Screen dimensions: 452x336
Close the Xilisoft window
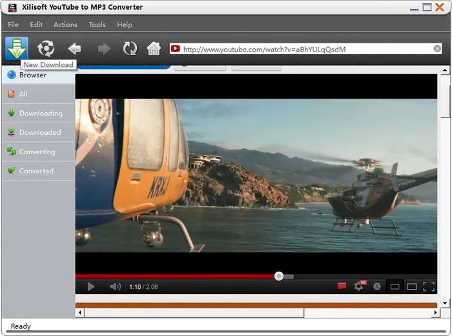(x=440, y=7)
